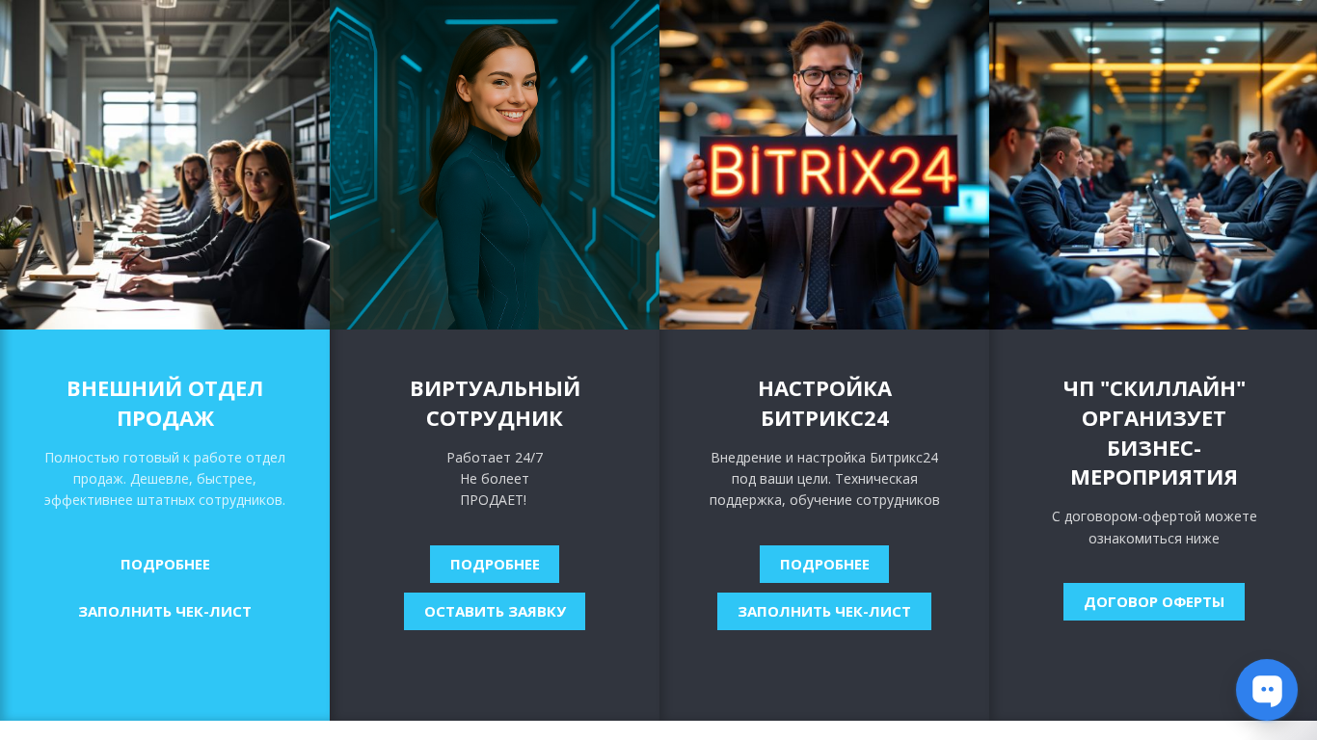
Task: Select the office sales team photo
Action: tap(165, 165)
